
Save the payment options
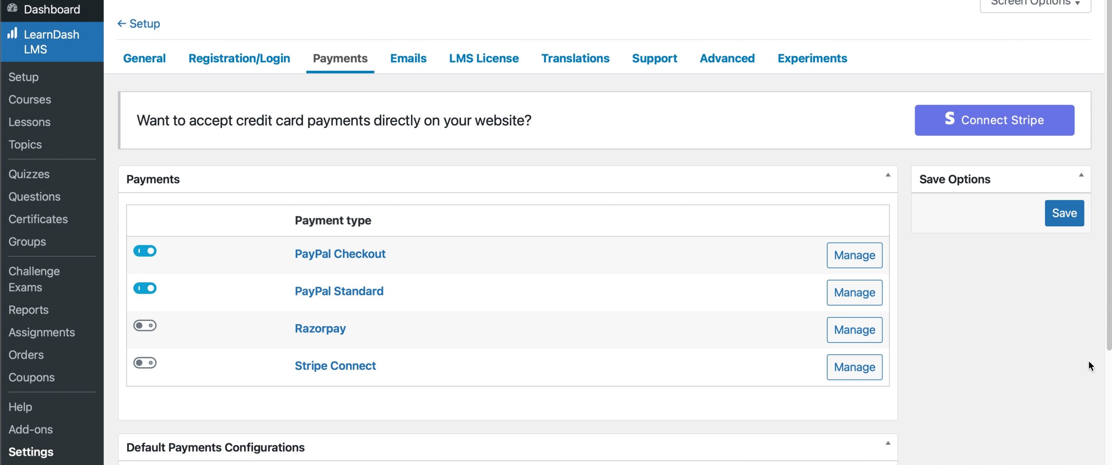click(1064, 213)
